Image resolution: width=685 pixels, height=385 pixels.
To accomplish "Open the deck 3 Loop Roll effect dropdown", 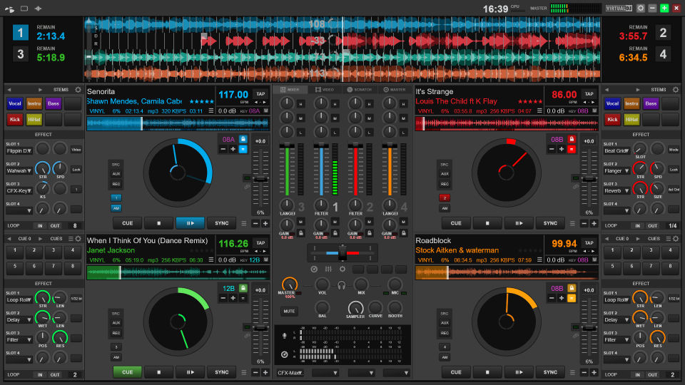I will coord(19,300).
